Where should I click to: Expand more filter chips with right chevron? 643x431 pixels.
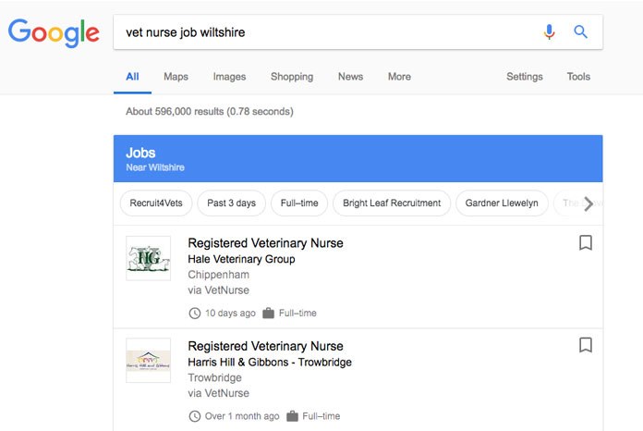588,203
